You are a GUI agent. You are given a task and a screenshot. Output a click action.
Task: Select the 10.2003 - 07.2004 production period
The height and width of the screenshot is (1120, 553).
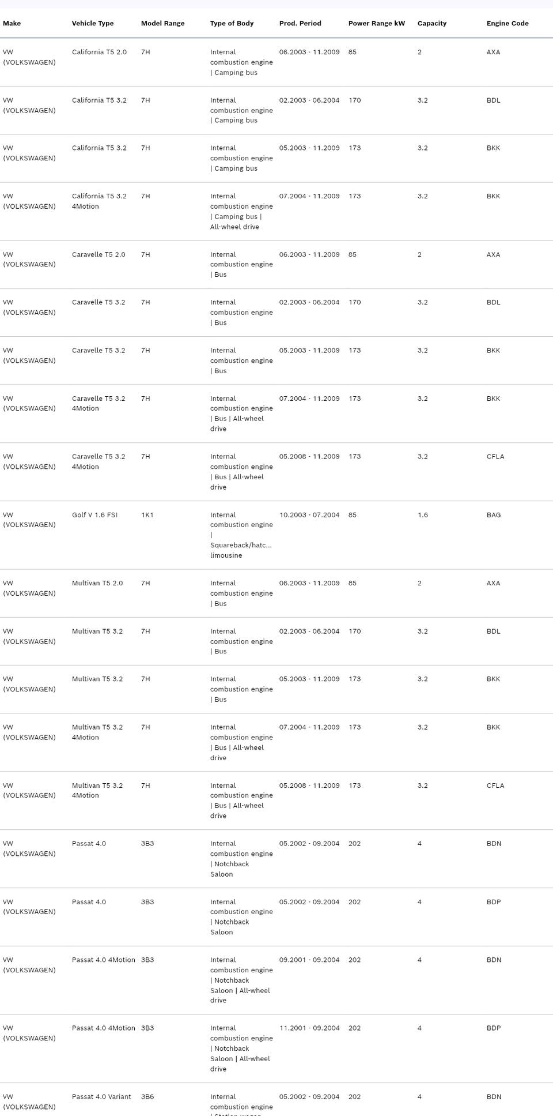click(x=309, y=515)
